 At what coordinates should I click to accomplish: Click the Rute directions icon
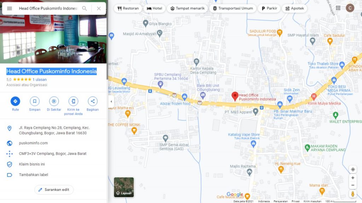pos(15,101)
